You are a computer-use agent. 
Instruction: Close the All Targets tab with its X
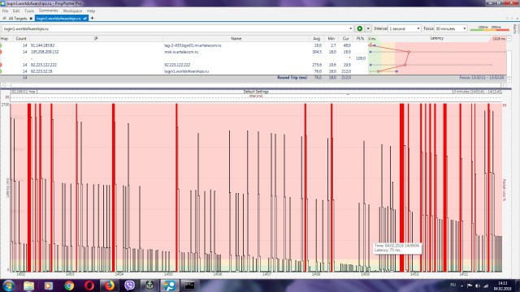click(31, 19)
